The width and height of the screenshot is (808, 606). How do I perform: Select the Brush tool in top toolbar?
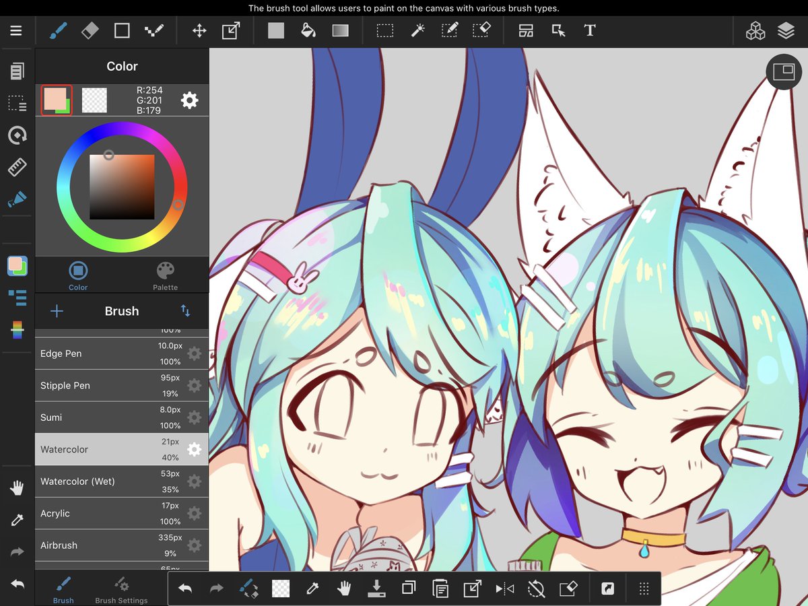click(58, 31)
